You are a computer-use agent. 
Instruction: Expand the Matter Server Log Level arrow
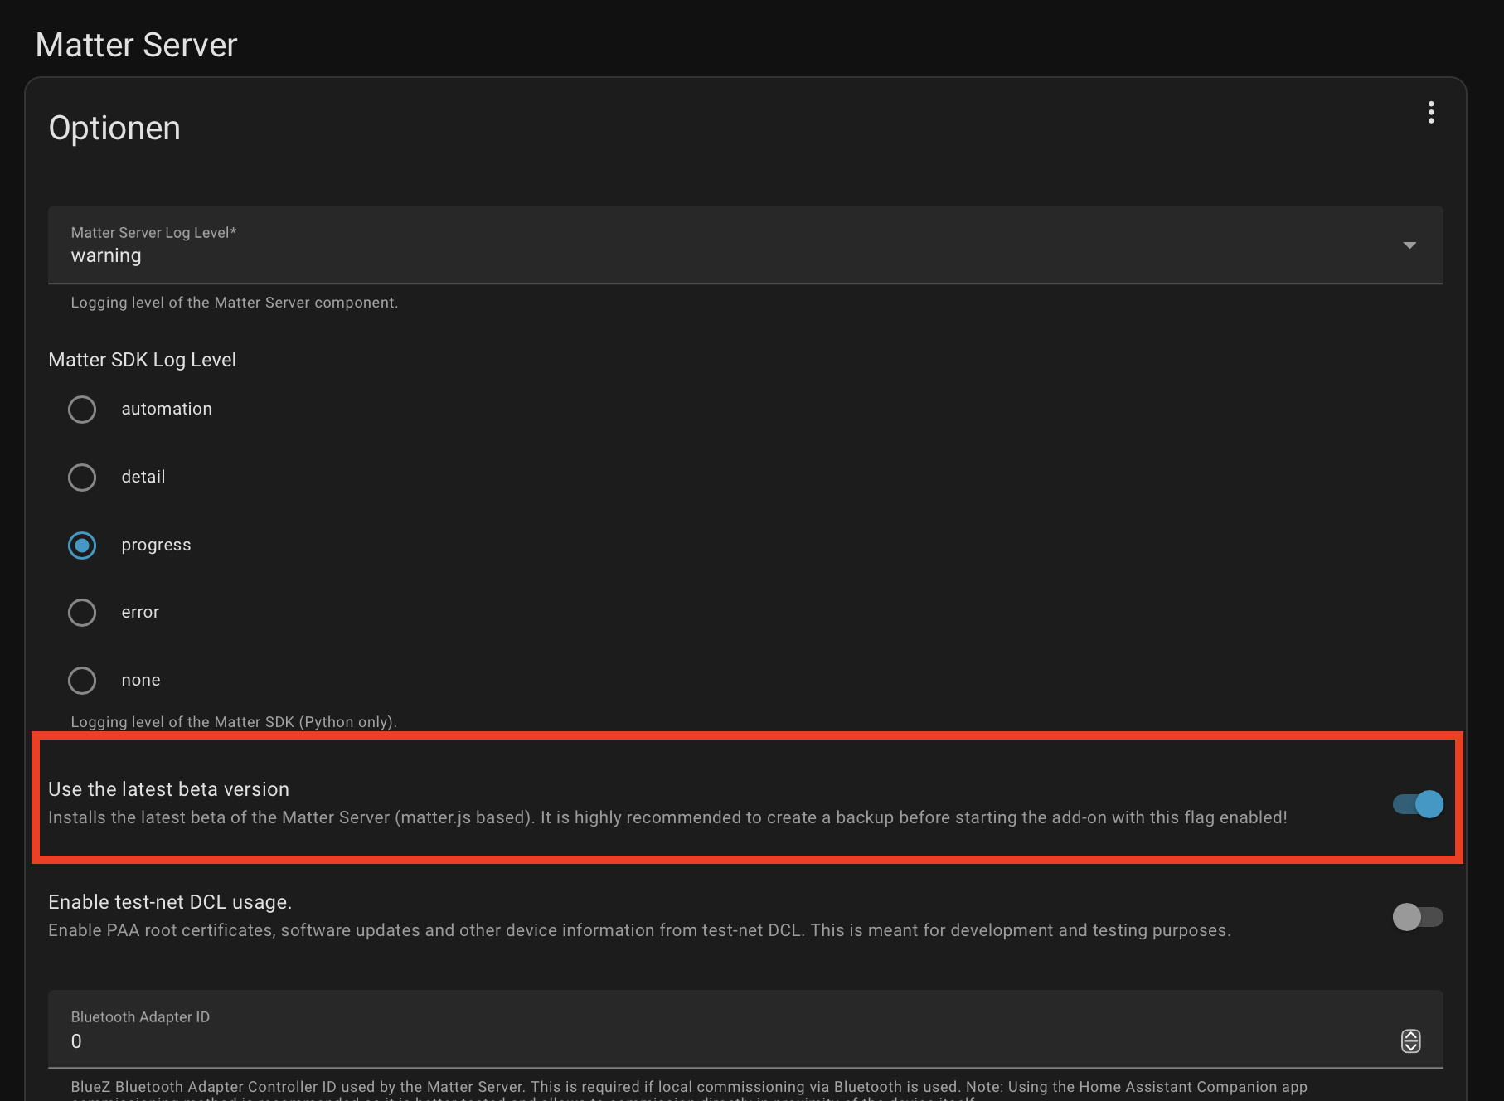(1409, 245)
